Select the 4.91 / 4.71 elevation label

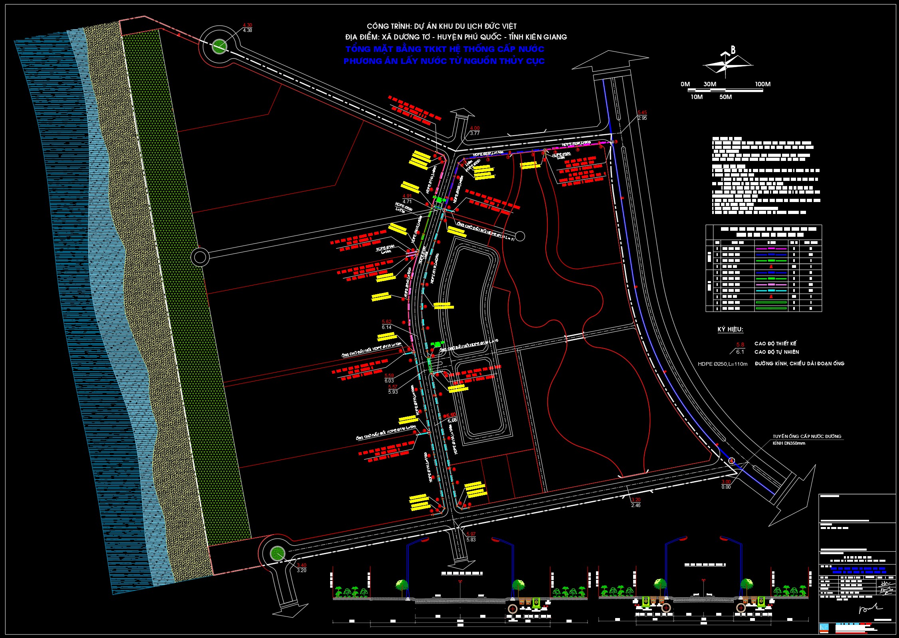tap(407, 199)
